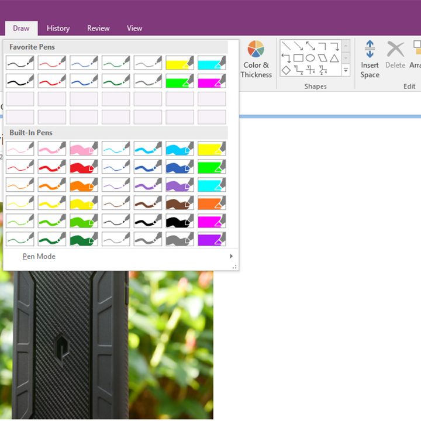This screenshot has width=421, height=421.
Task: Choose the triangle shape in Shapes gallery
Action: pos(334,58)
